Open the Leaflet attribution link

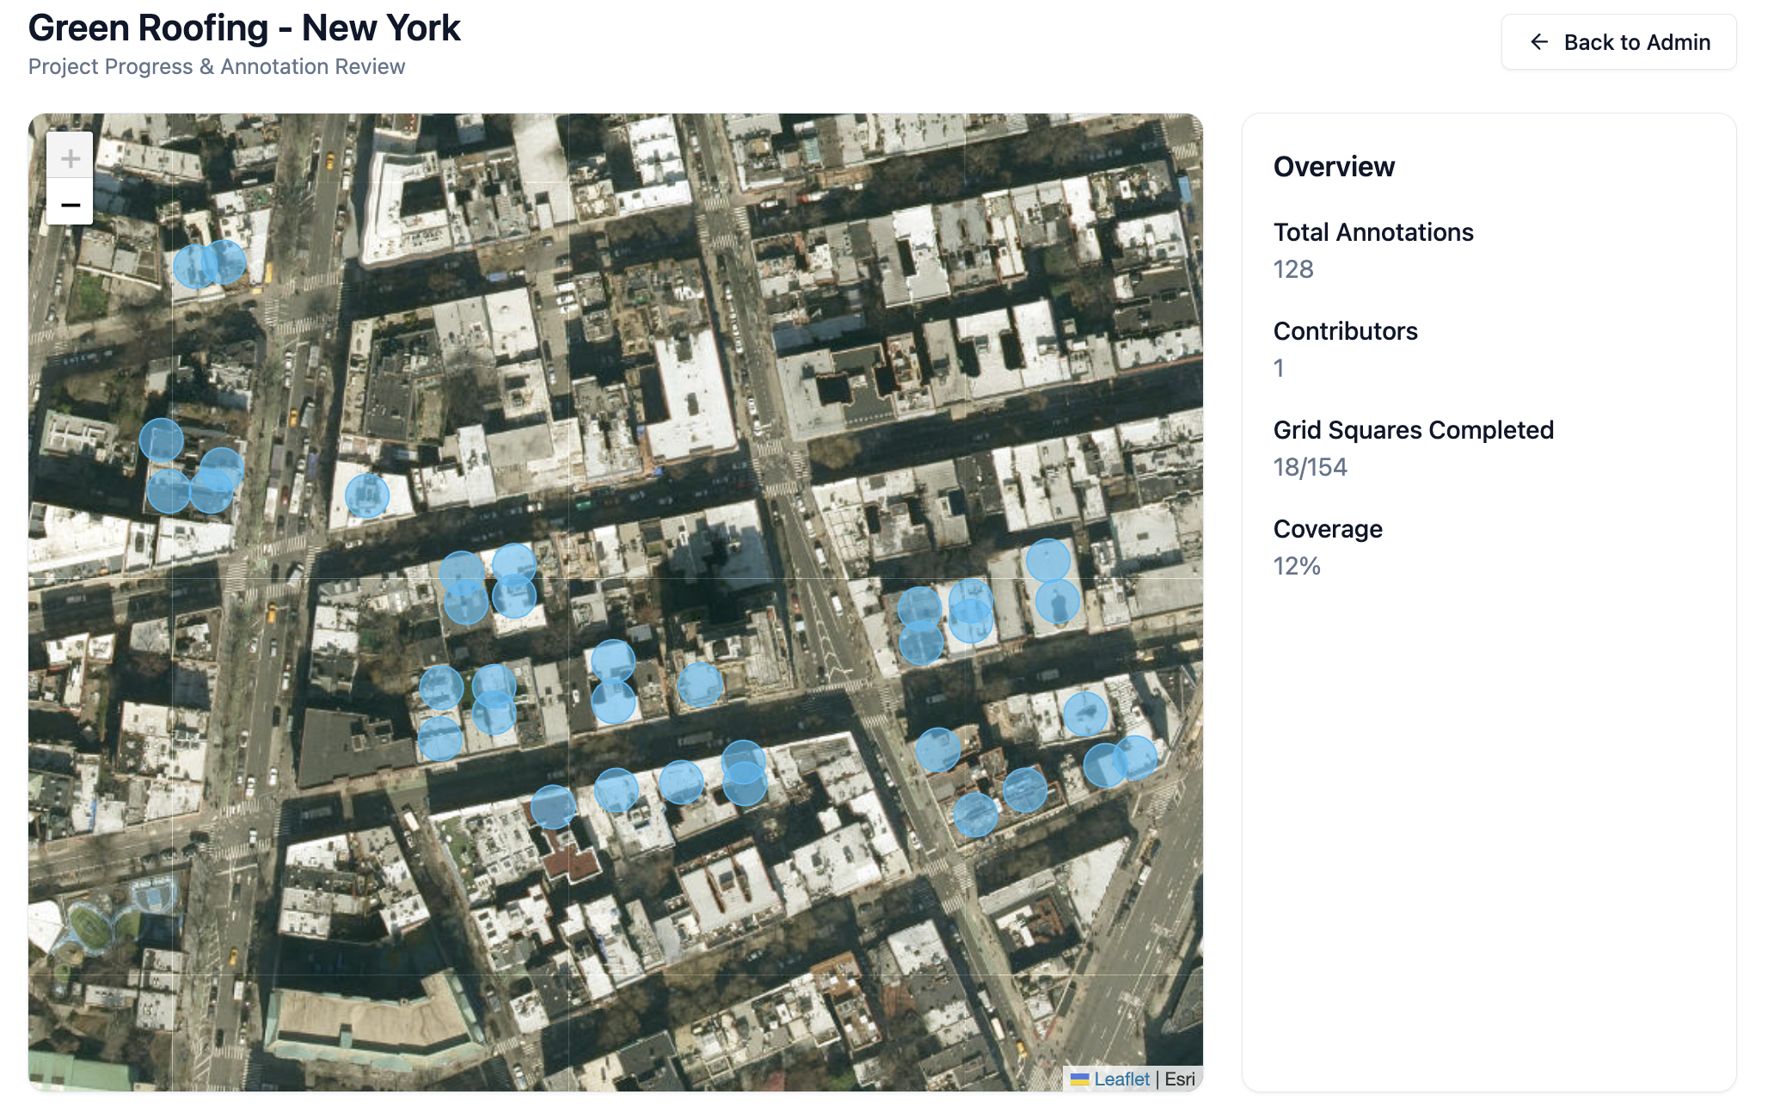point(1121,1079)
